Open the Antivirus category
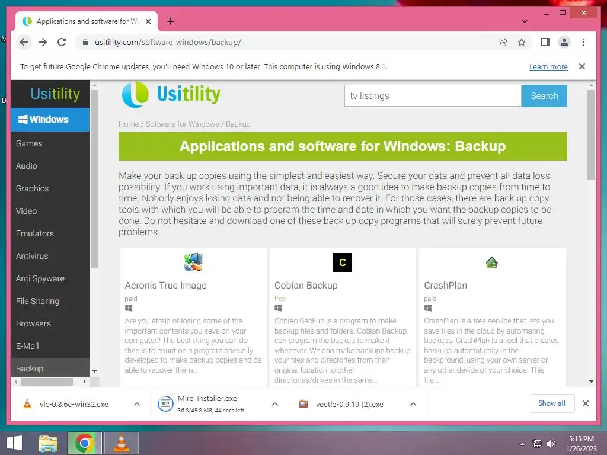This screenshot has width=607, height=455. pyautogui.click(x=32, y=256)
